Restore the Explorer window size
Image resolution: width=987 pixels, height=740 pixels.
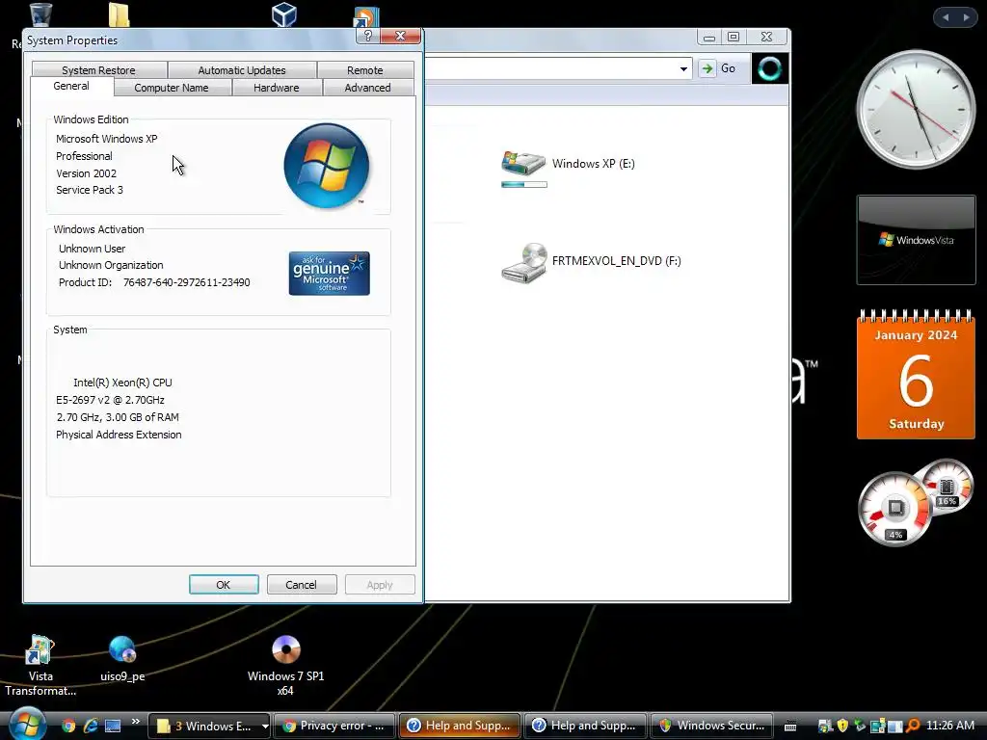tap(734, 38)
